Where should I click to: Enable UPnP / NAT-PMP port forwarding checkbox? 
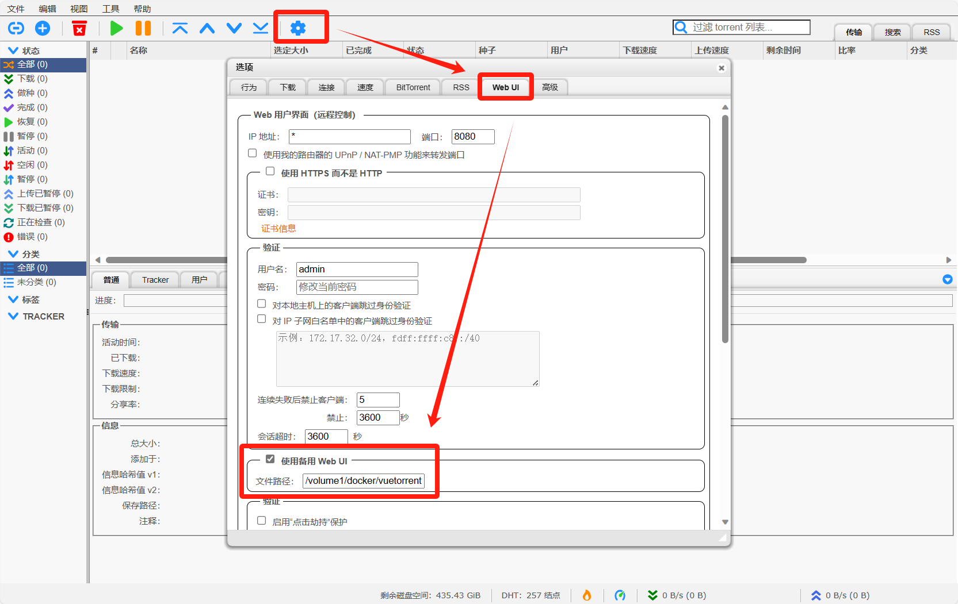(x=253, y=153)
